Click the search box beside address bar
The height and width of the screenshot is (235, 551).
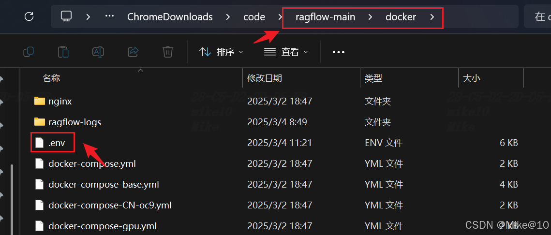(x=537, y=16)
